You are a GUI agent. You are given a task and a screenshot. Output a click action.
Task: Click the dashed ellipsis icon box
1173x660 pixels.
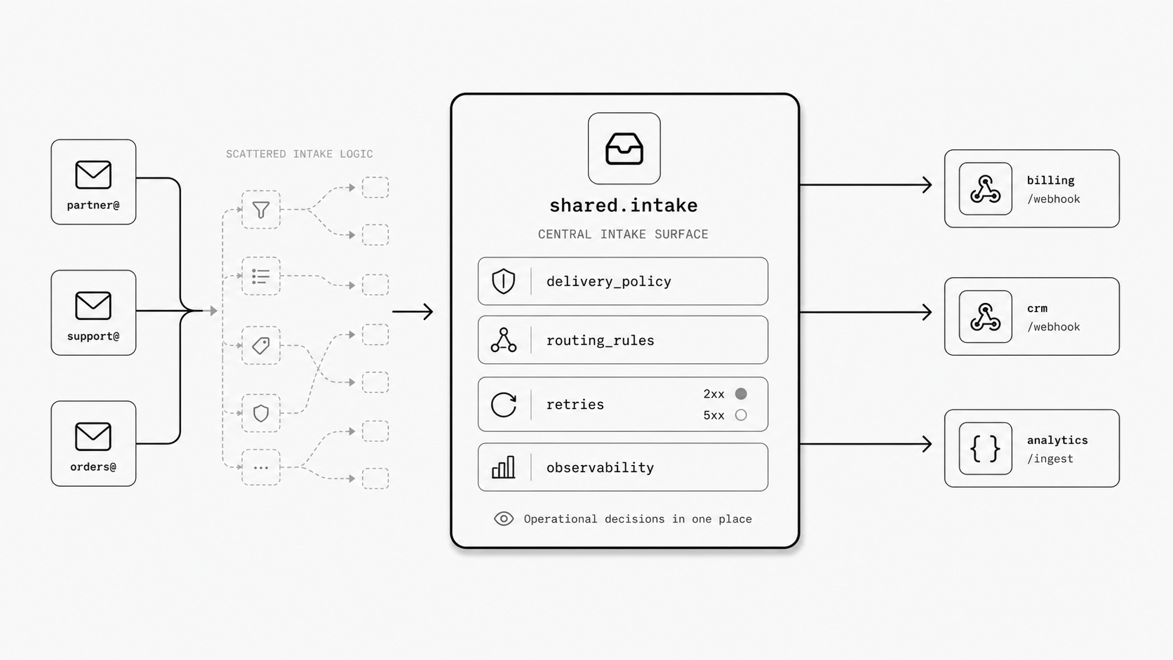tap(261, 467)
